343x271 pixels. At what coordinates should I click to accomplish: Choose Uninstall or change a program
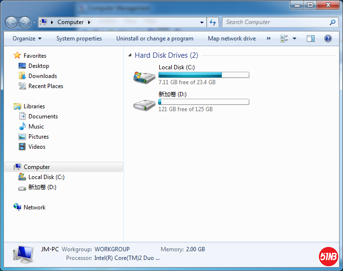tap(155, 39)
